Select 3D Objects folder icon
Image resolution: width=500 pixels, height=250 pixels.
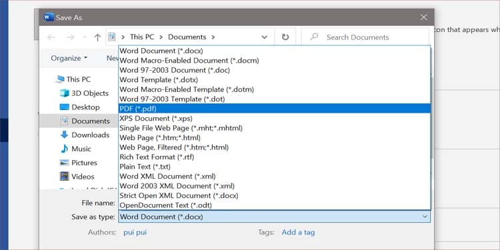65,93
